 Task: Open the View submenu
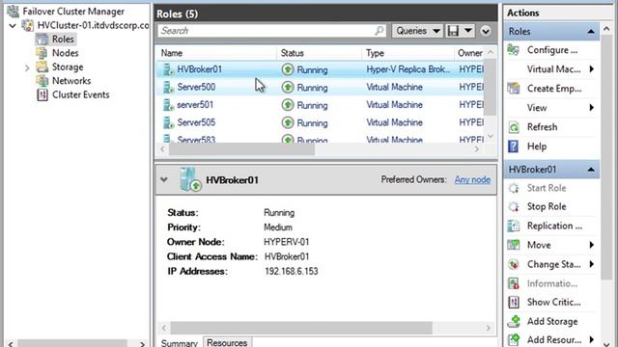592,108
